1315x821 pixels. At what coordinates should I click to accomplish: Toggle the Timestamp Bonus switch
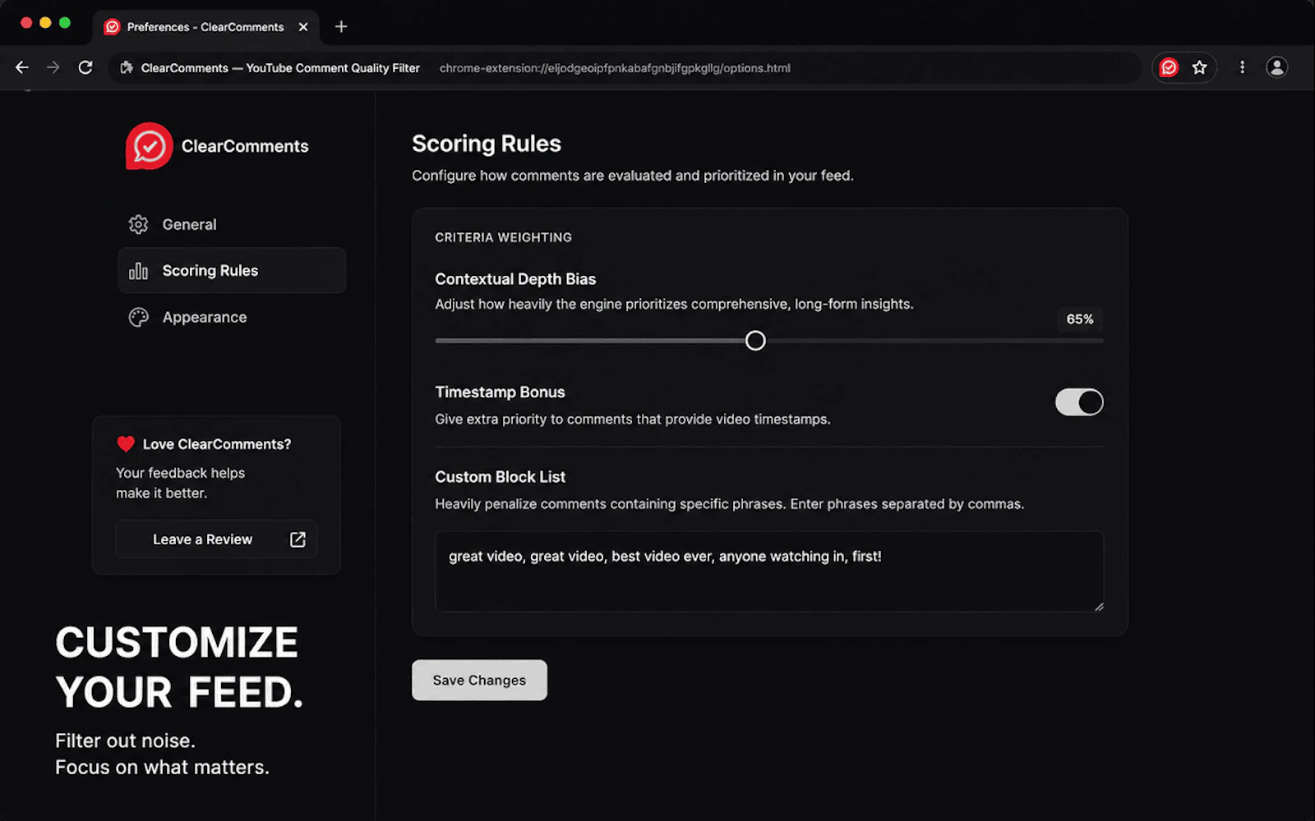(1079, 402)
